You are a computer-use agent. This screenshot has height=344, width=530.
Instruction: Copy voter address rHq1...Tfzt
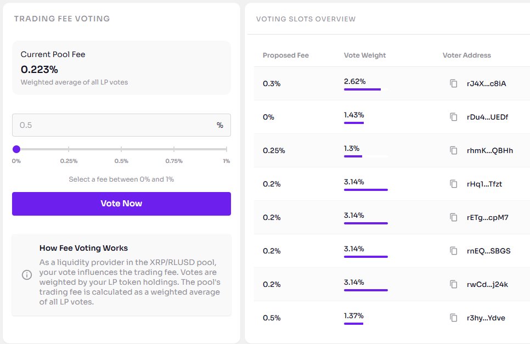pyautogui.click(x=453, y=184)
